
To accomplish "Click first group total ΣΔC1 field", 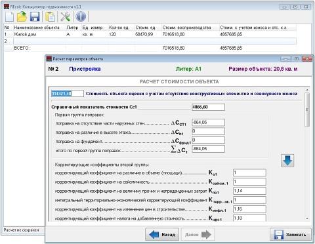I will (x=208, y=149).
